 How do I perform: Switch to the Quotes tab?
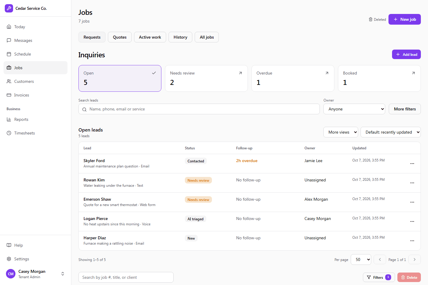pyautogui.click(x=120, y=37)
